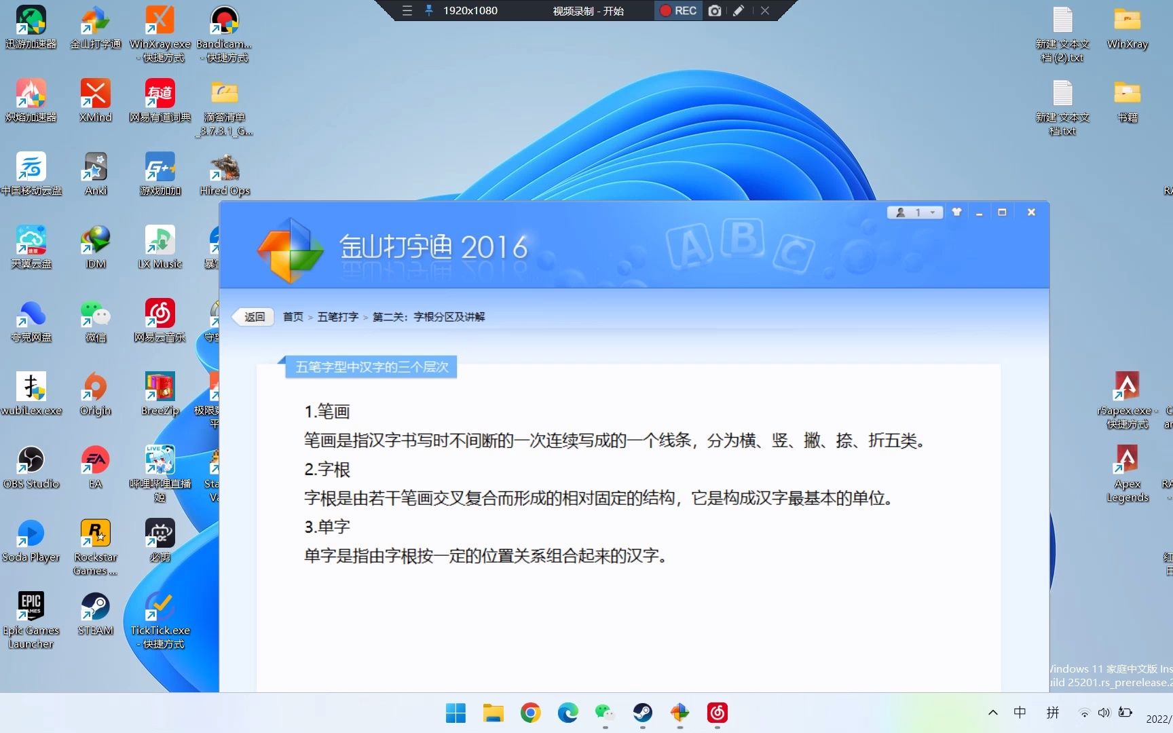Select the Hired Ops desktop icon
Screen dimensions: 1173x733
(x=225, y=174)
